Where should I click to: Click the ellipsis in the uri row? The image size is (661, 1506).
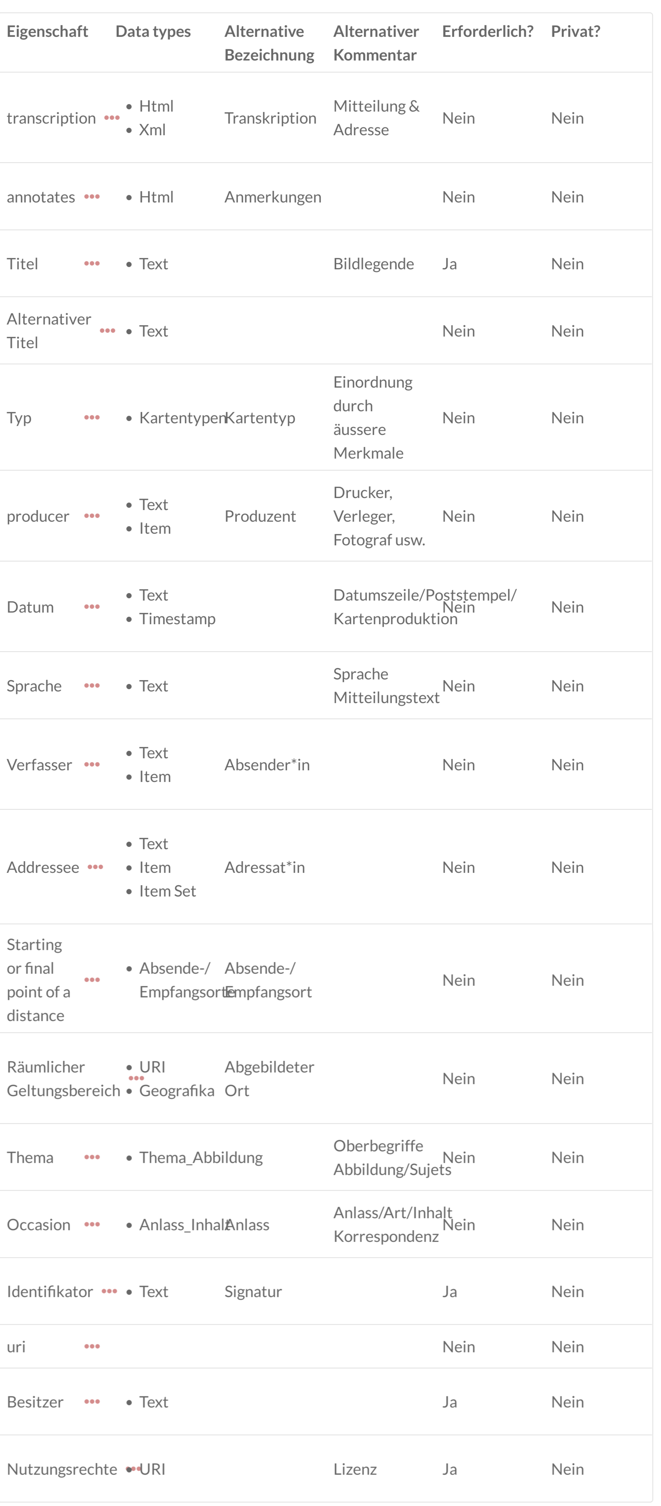click(92, 1346)
